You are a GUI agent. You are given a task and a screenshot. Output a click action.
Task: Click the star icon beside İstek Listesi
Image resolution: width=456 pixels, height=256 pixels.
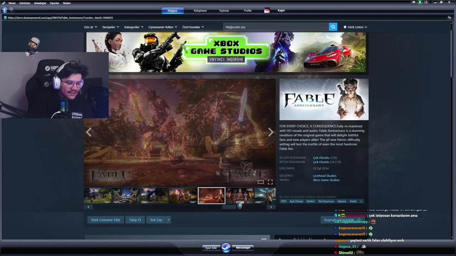point(345,27)
